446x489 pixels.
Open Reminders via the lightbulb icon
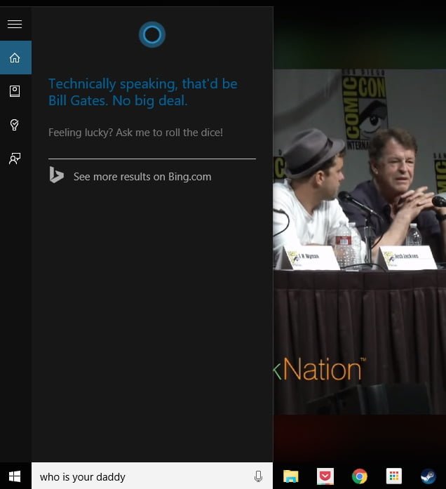tap(15, 125)
